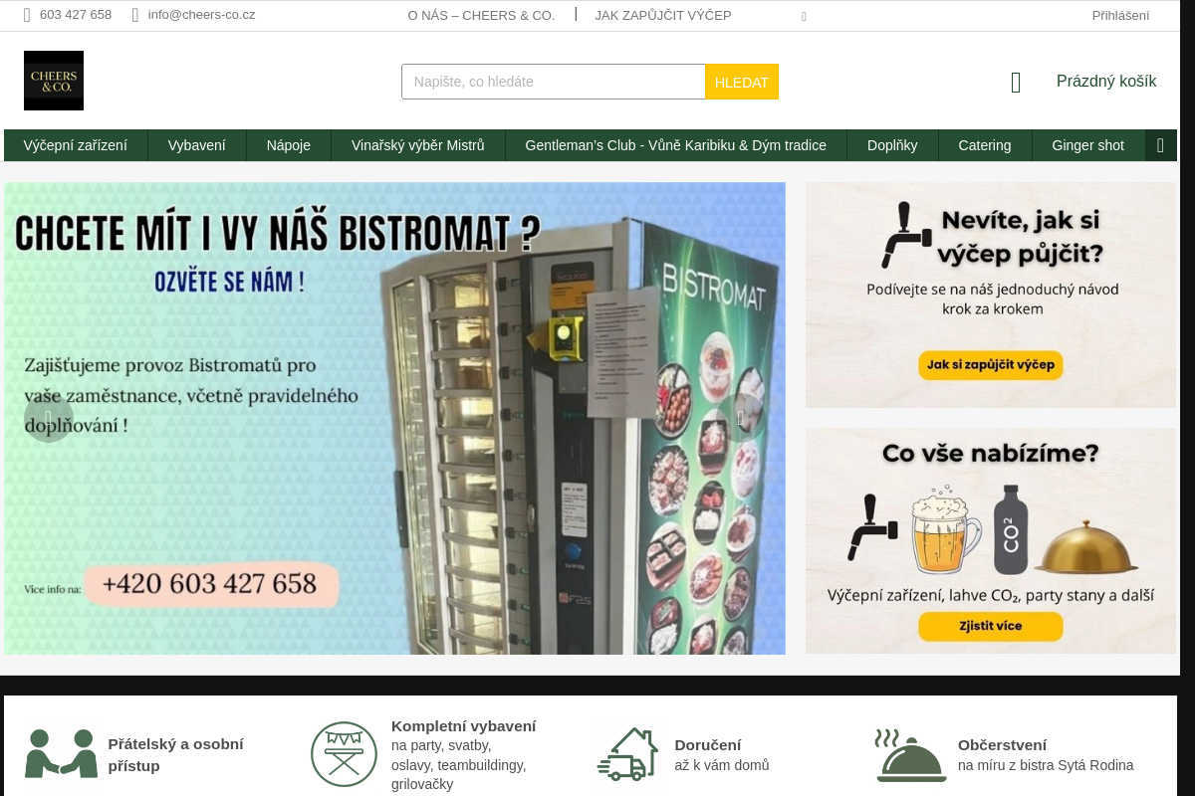Click the HLEDAT search button
The image size is (1195, 796).
click(742, 82)
